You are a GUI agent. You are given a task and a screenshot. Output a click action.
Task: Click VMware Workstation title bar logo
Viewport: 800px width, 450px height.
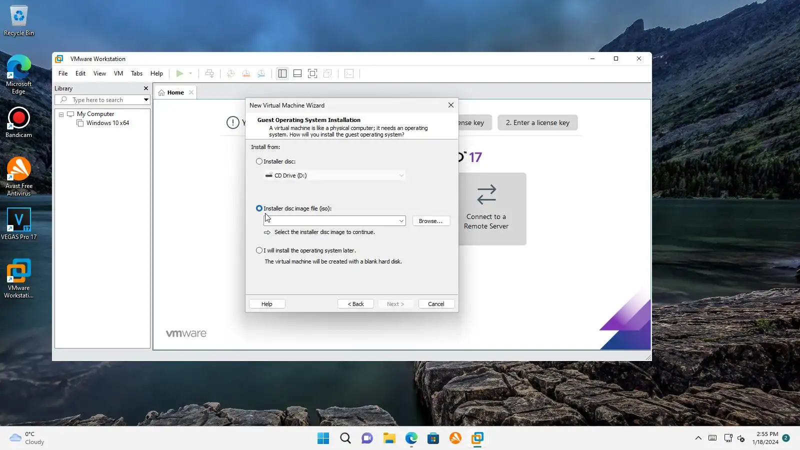[59, 58]
